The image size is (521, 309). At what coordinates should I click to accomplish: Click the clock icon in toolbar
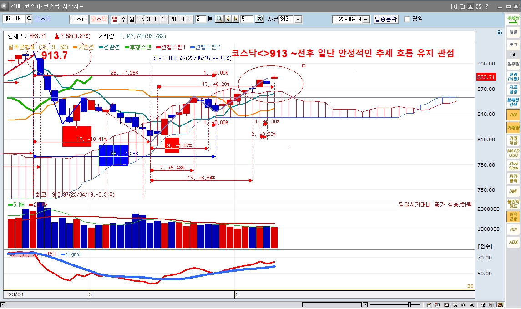[259, 19]
